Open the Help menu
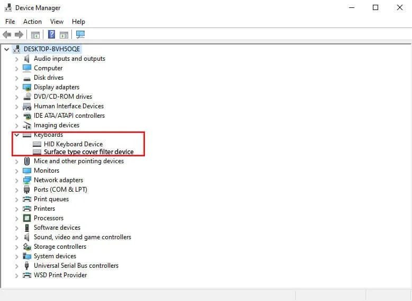 point(78,22)
